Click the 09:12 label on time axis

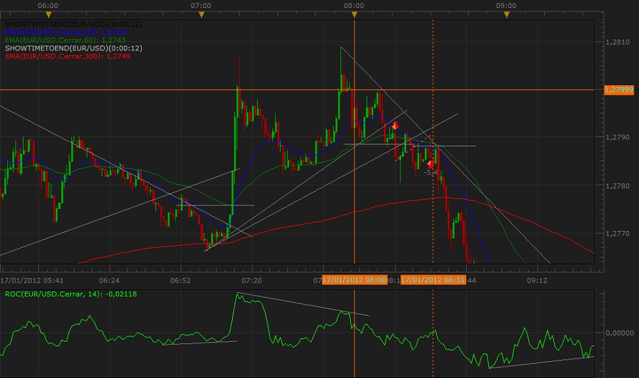tap(537, 279)
